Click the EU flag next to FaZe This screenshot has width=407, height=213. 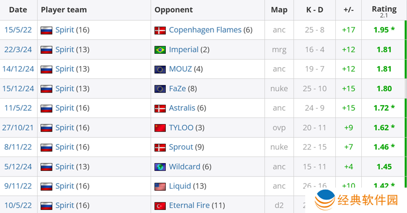[x=160, y=89]
